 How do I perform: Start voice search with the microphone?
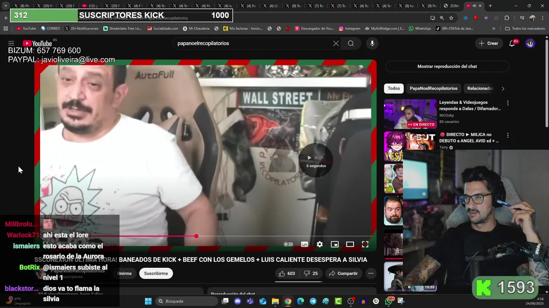(372, 43)
